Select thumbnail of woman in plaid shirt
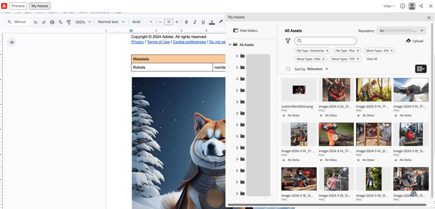 336,179
